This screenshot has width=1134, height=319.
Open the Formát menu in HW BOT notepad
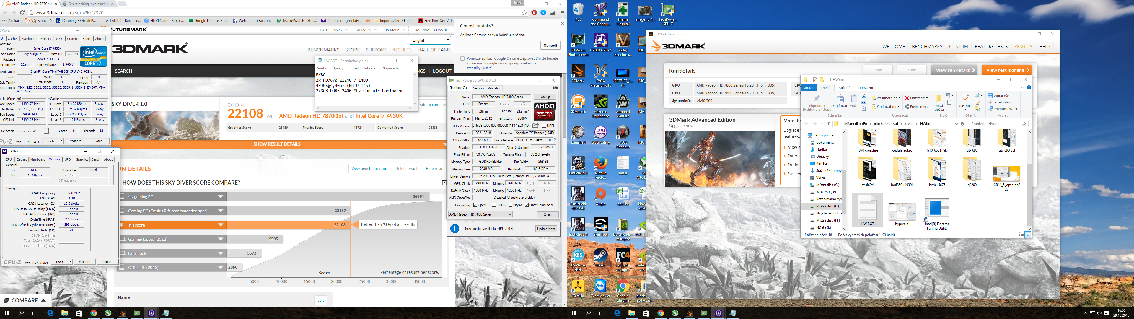point(353,68)
